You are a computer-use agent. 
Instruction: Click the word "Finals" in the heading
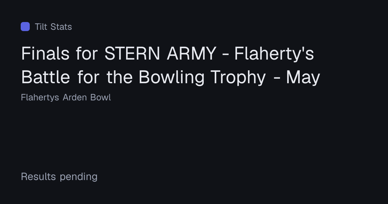[x=46, y=53]
